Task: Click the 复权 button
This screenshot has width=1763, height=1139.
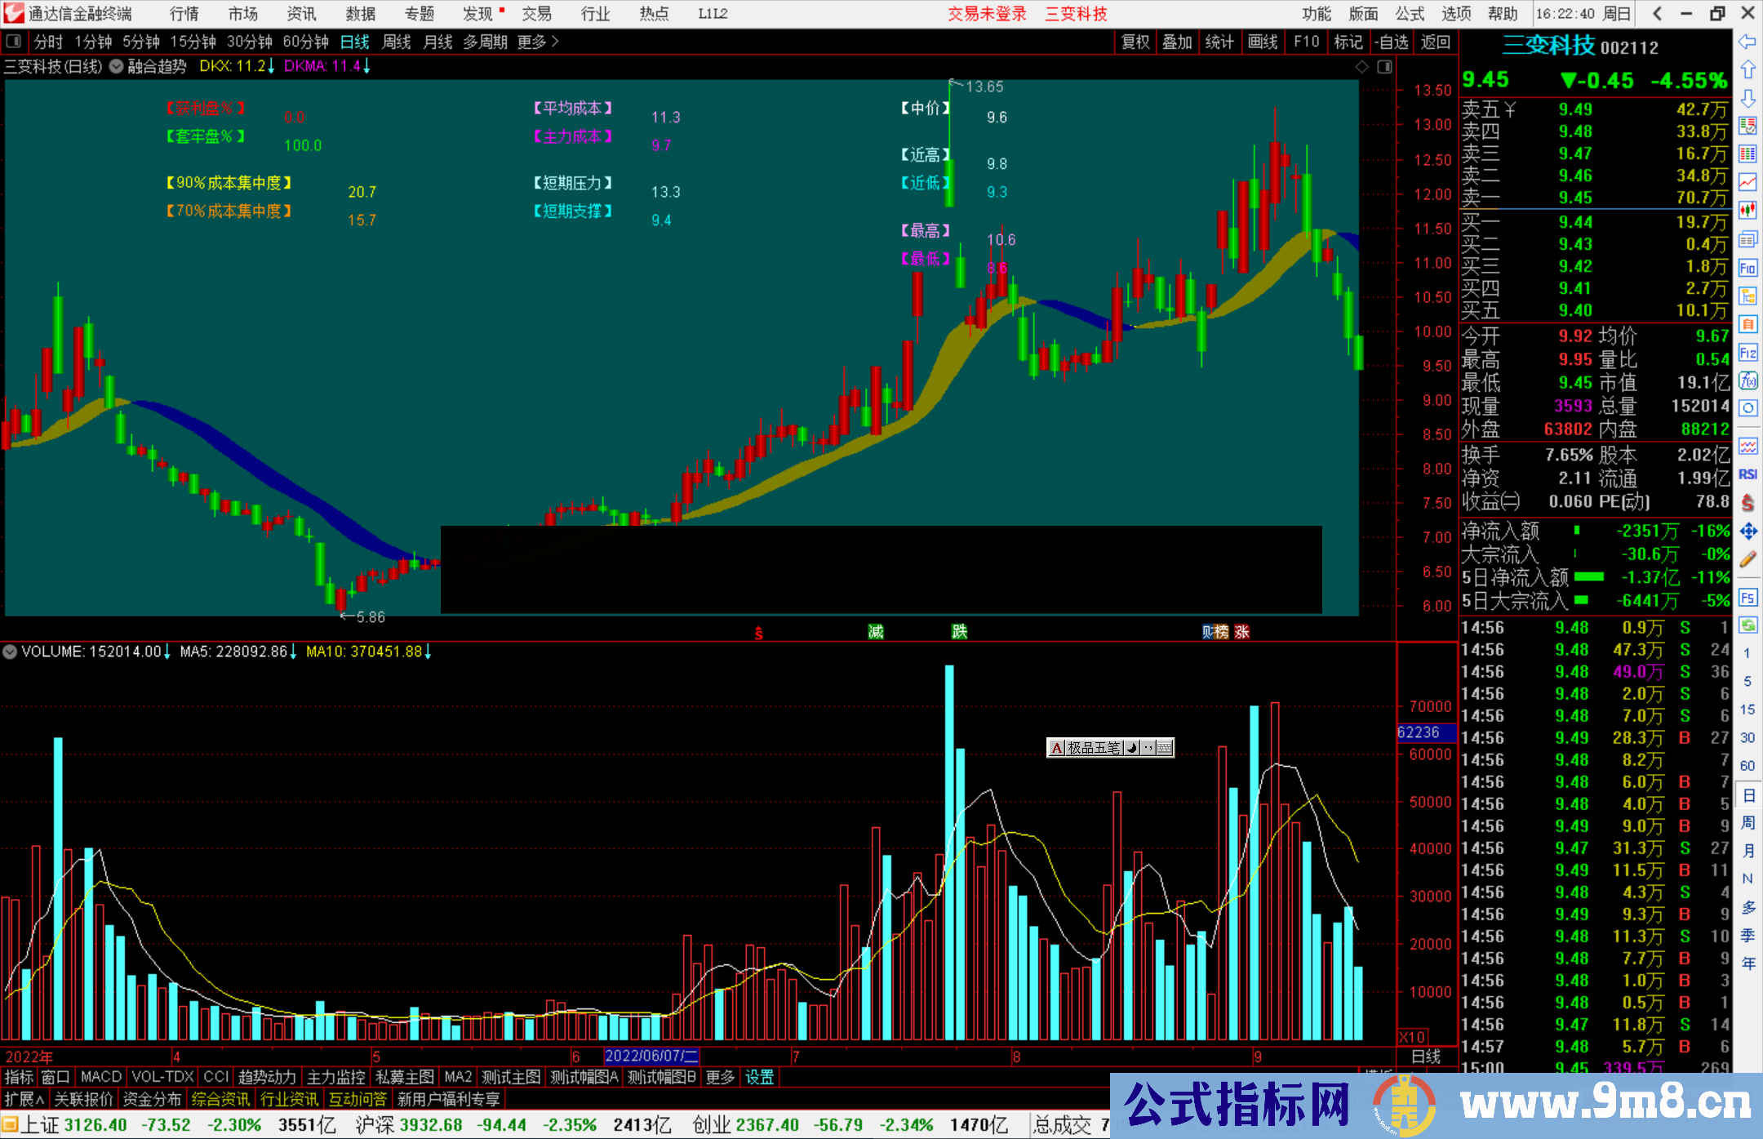Action: 1135,42
